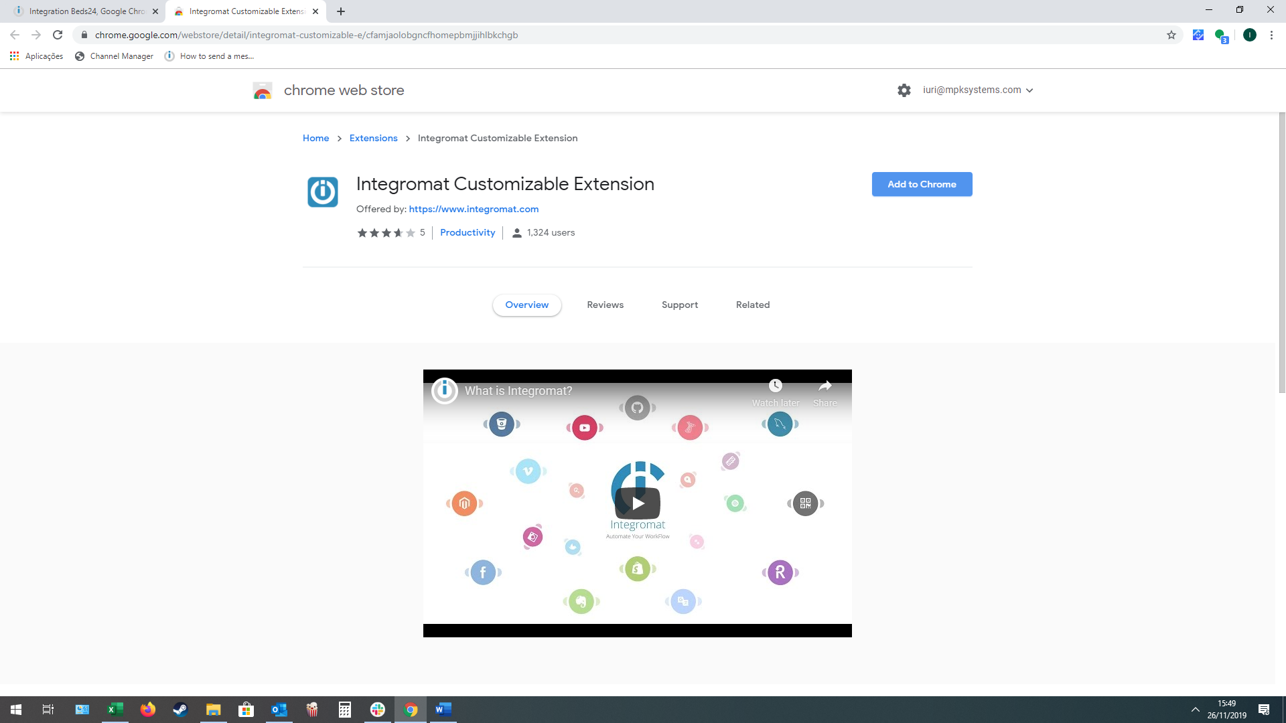Click the Productivity category link

pos(468,233)
